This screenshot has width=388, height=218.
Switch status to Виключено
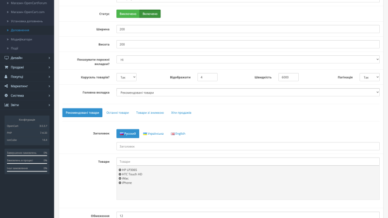point(128,14)
